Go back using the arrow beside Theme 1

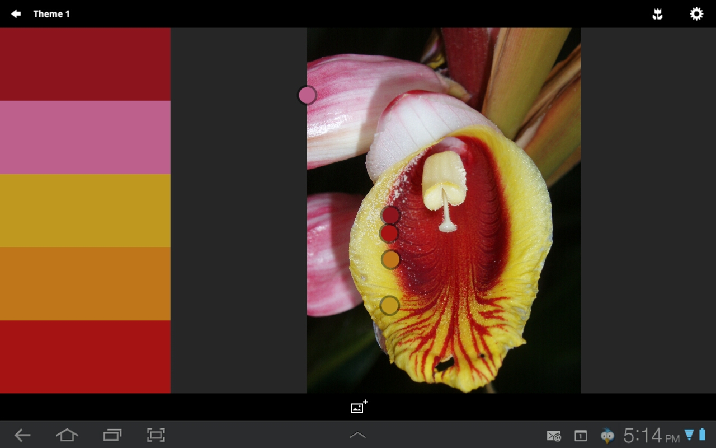16,14
